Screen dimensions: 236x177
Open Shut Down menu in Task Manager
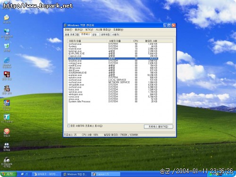[x=103, y=30]
